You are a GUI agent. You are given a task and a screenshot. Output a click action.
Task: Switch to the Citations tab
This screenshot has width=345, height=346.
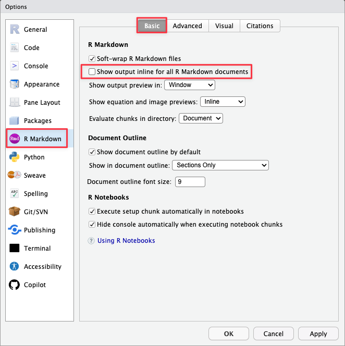click(x=260, y=26)
